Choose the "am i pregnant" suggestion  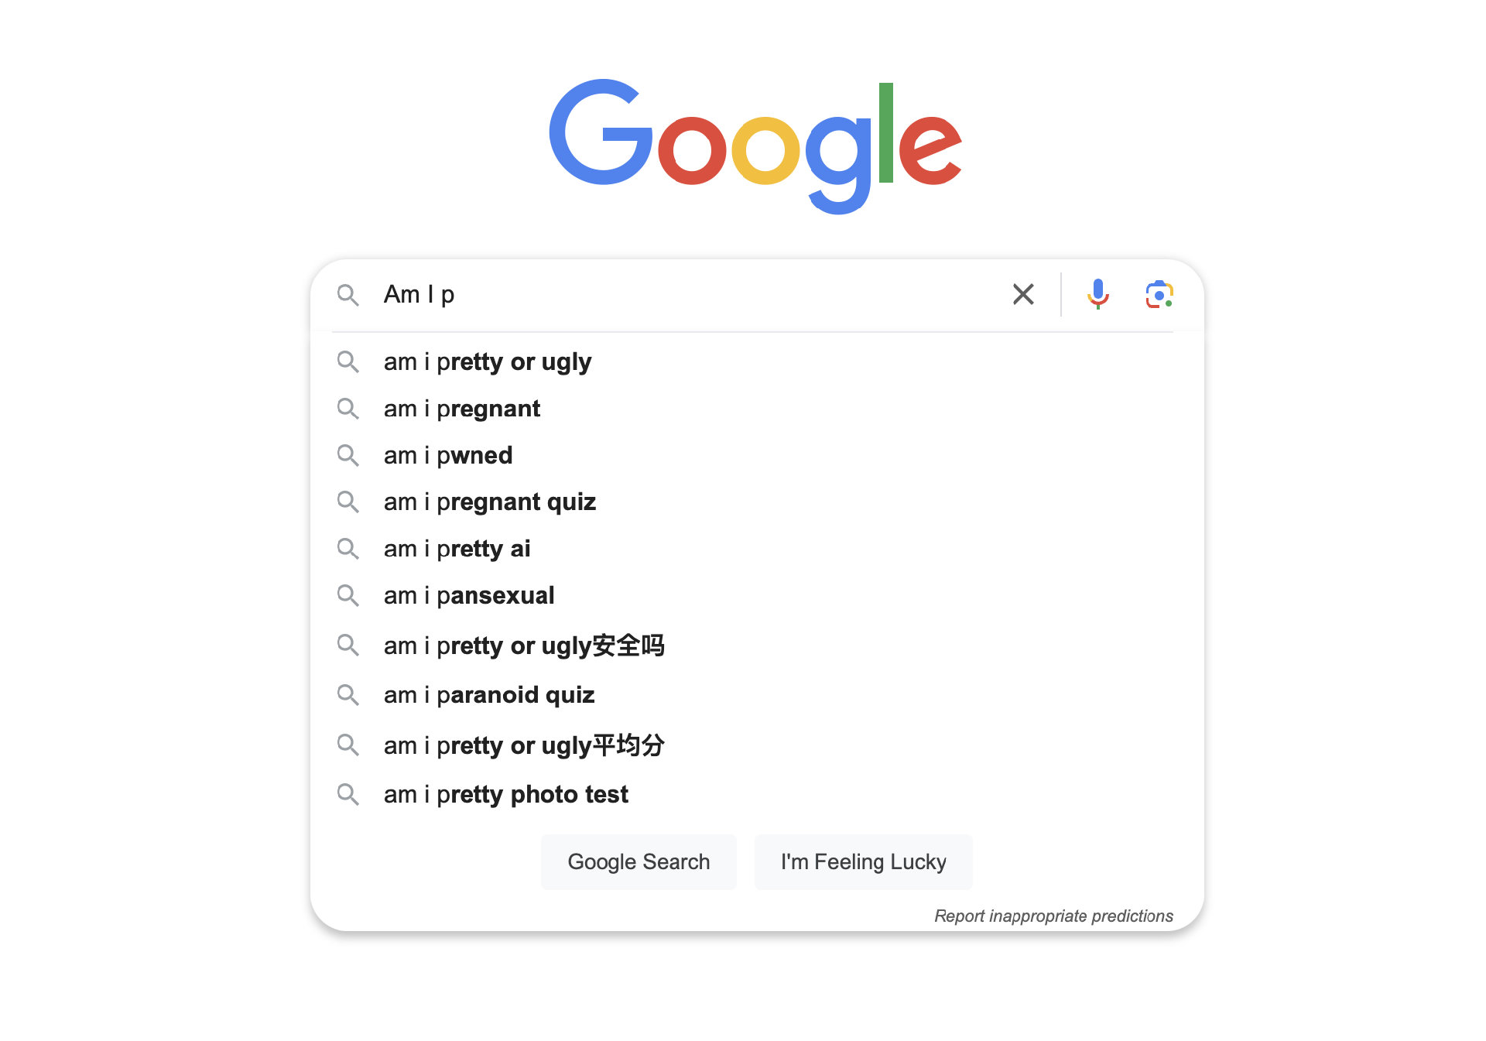(462, 409)
